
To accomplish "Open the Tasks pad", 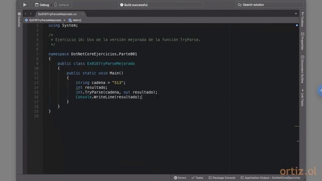I will click(197, 177).
